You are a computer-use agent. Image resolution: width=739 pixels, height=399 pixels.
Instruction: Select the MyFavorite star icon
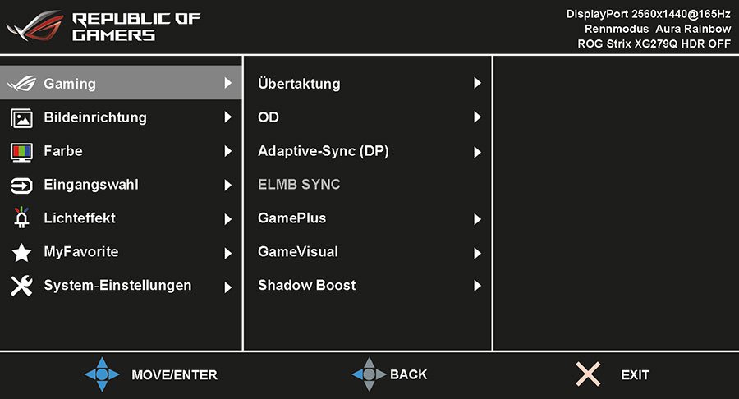[21, 253]
